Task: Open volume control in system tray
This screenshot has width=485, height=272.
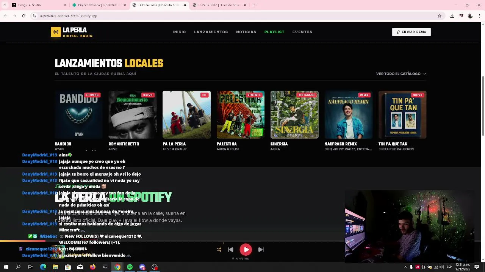Action: pos(442,267)
